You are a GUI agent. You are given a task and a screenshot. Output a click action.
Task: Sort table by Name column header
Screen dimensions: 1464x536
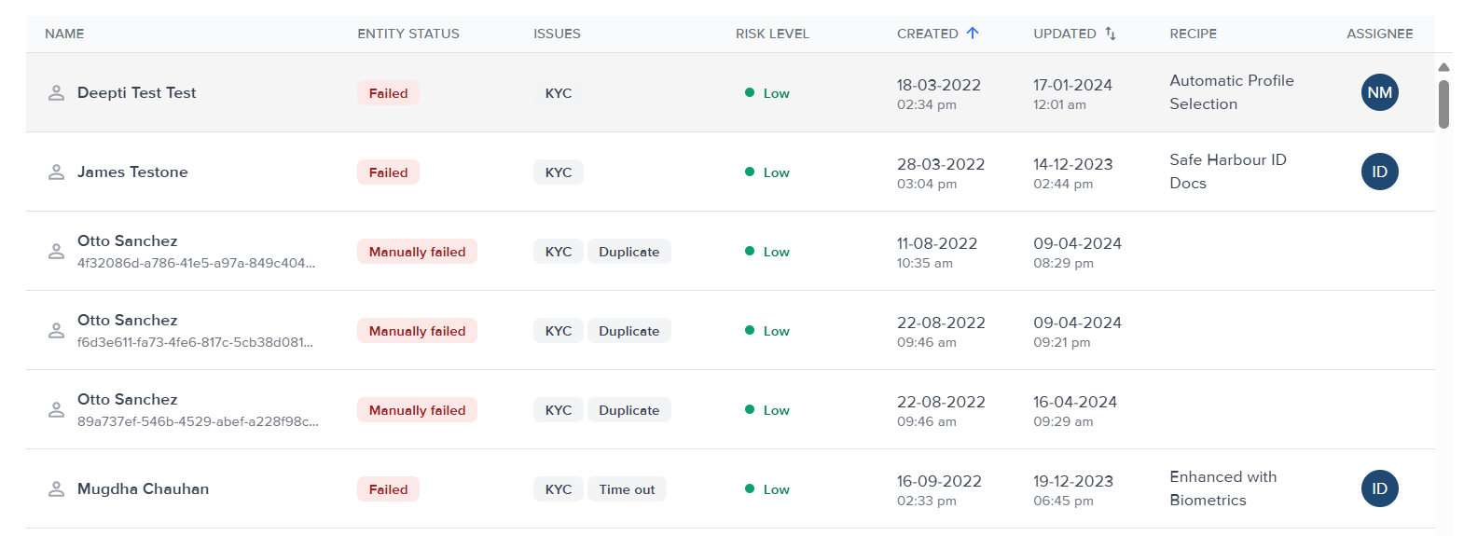pos(64,34)
